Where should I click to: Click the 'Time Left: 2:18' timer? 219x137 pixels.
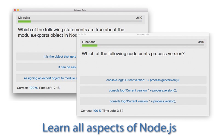tap(49, 88)
